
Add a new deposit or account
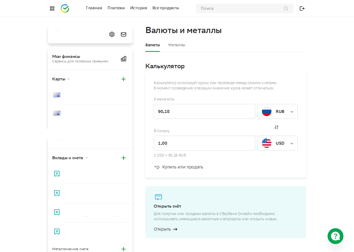(x=124, y=158)
